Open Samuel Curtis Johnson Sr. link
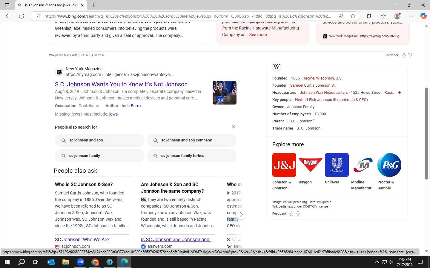The height and width of the screenshot is (268, 430). coord(313,85)
